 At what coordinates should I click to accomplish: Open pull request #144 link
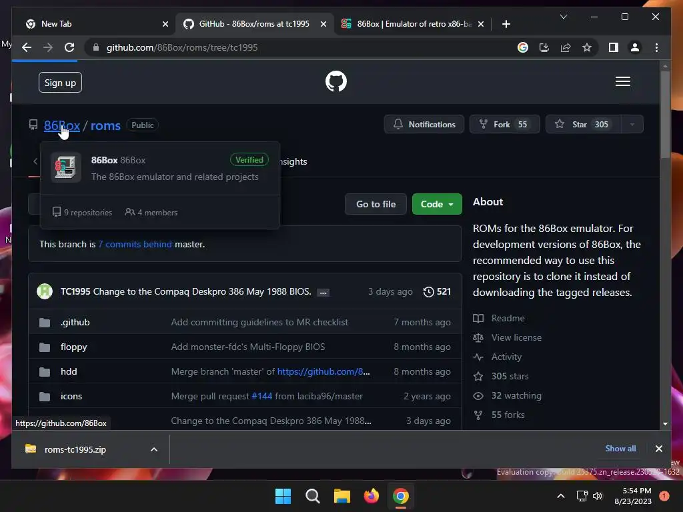tap(261, 396)
